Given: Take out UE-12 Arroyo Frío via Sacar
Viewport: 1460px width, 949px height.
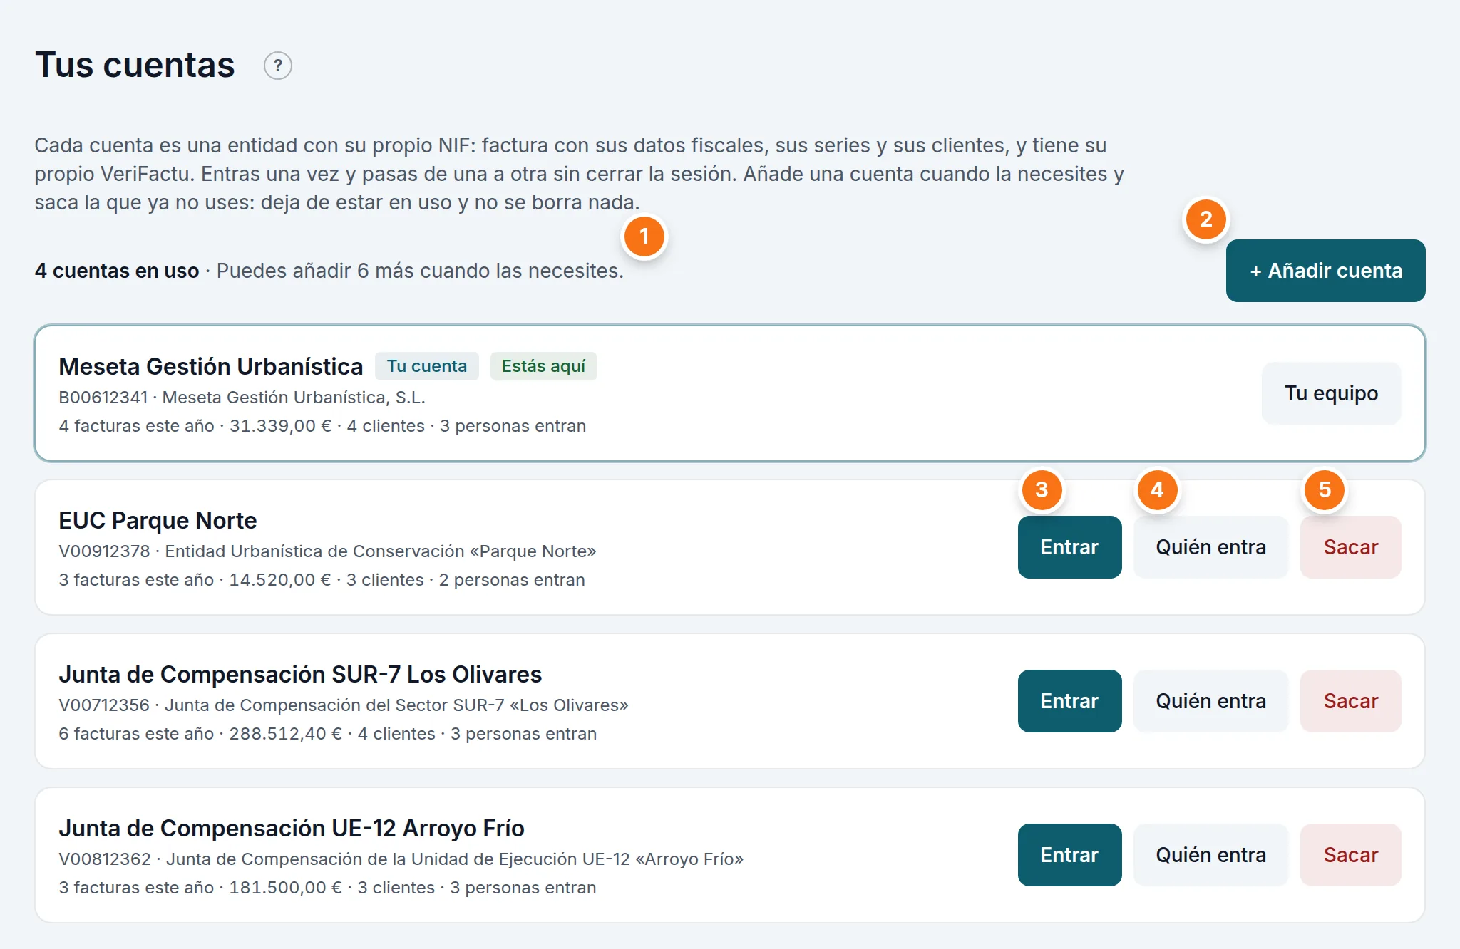Looking at the screenshot, I should click(x=1350, y=855).
